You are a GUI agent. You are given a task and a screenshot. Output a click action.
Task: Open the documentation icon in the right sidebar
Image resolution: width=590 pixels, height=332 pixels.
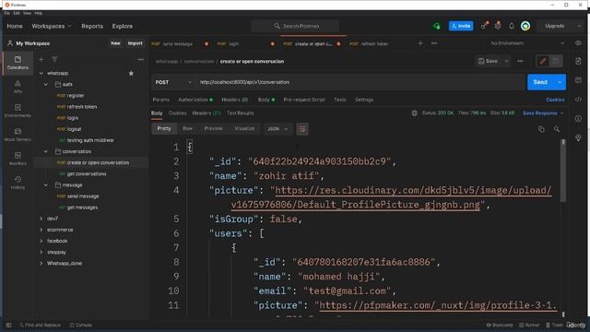(578, 61)
